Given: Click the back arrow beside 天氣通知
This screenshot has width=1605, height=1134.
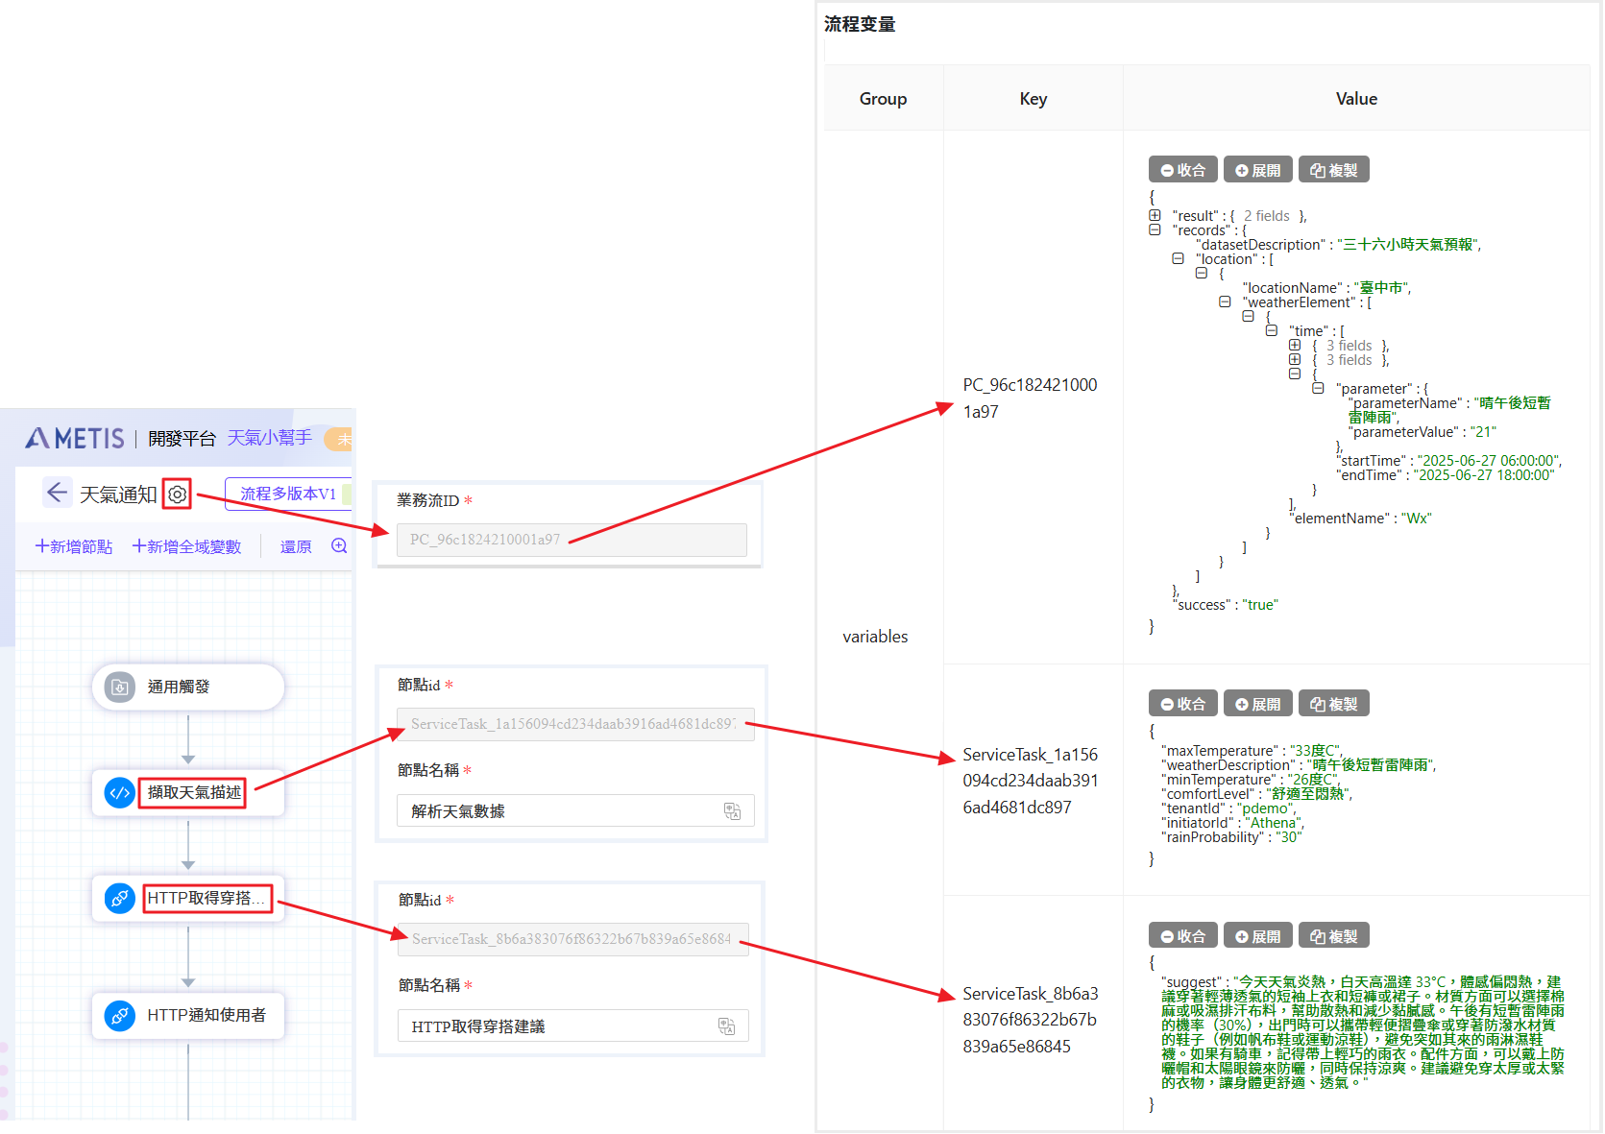Looking at the screenshot, I should 58,493.
